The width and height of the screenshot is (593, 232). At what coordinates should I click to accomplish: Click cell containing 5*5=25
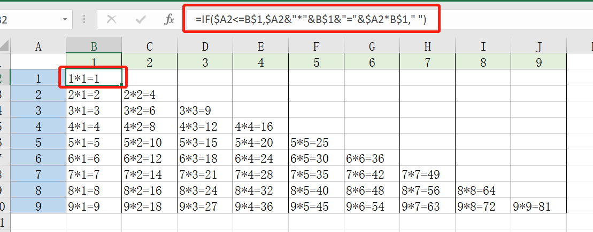click(316, 141)
